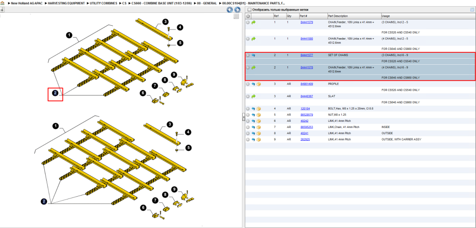Click the blue arrow icon for part 84441577
The image size is (476, 228).
254,55
